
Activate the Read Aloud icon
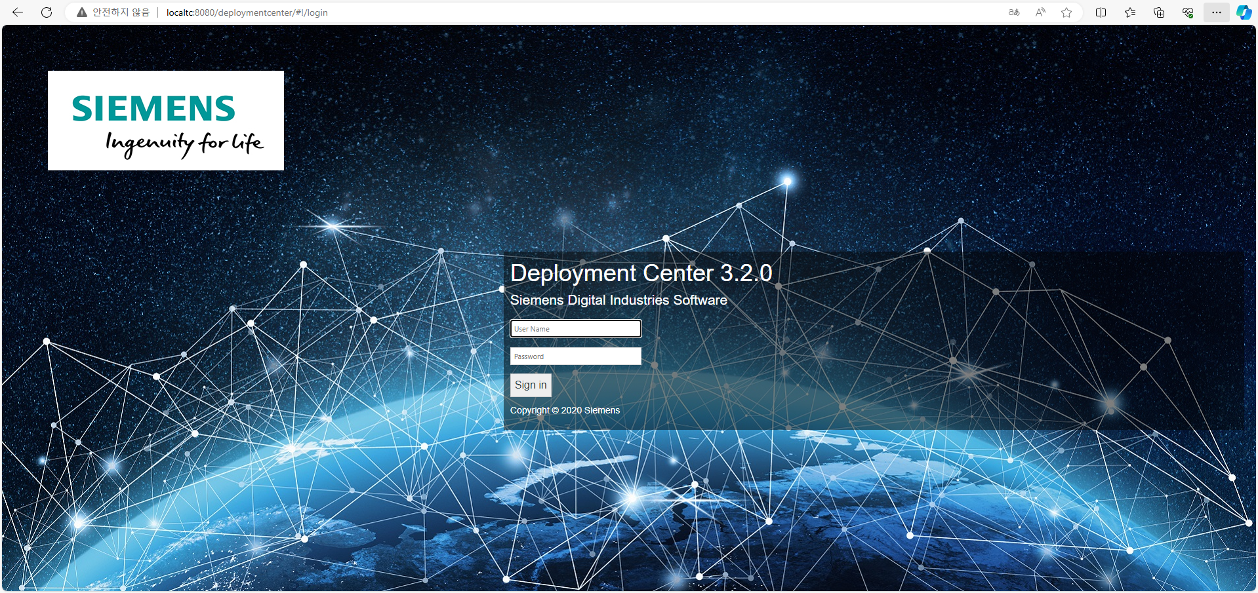point(1040,12)
